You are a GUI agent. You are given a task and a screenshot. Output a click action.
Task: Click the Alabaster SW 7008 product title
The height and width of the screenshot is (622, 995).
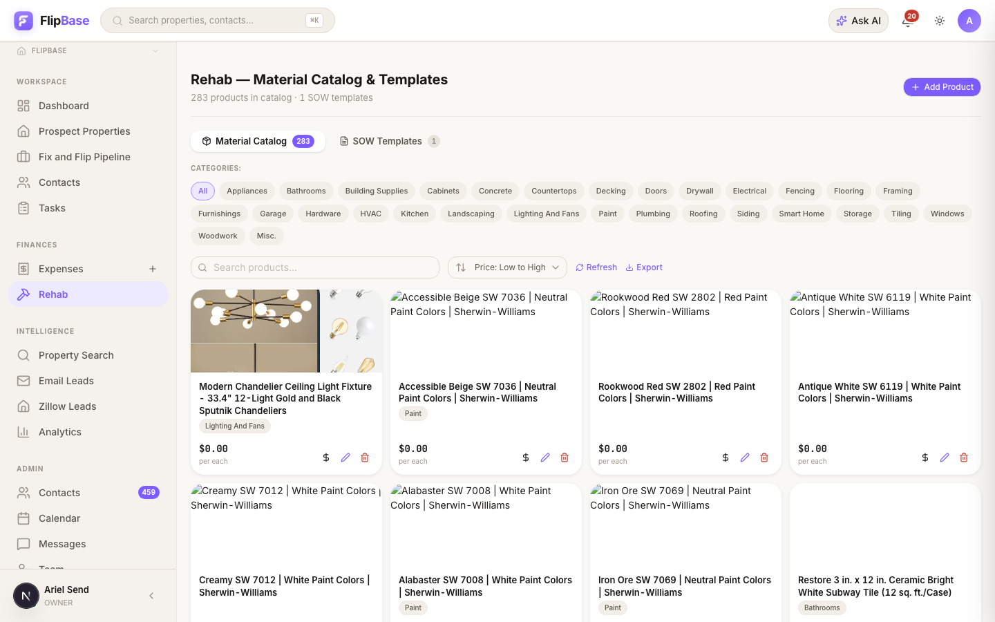485,586
